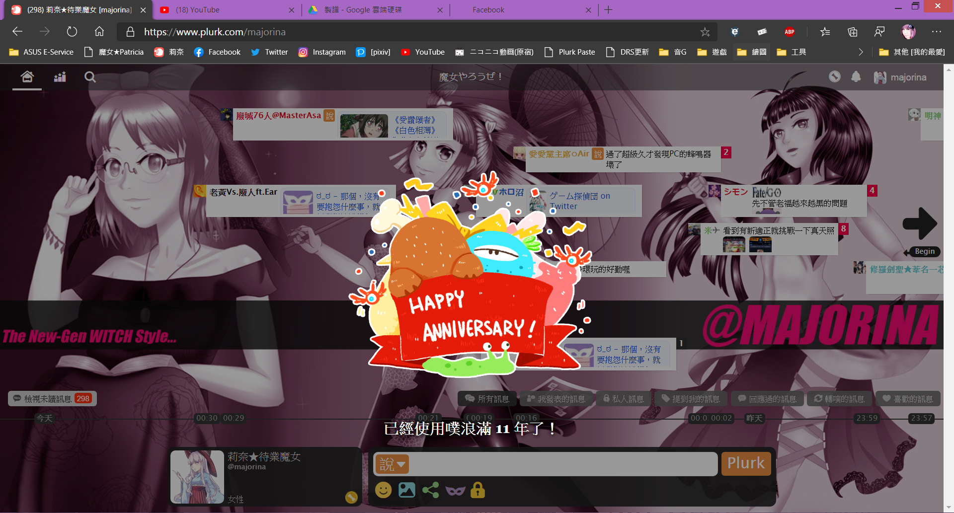Select the 所有訊息 filter tab

pos(487,399)
